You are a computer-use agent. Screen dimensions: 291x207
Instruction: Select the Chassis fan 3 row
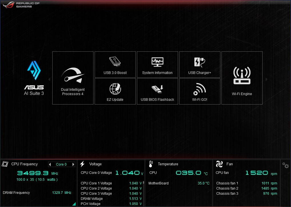pos(247,194)
